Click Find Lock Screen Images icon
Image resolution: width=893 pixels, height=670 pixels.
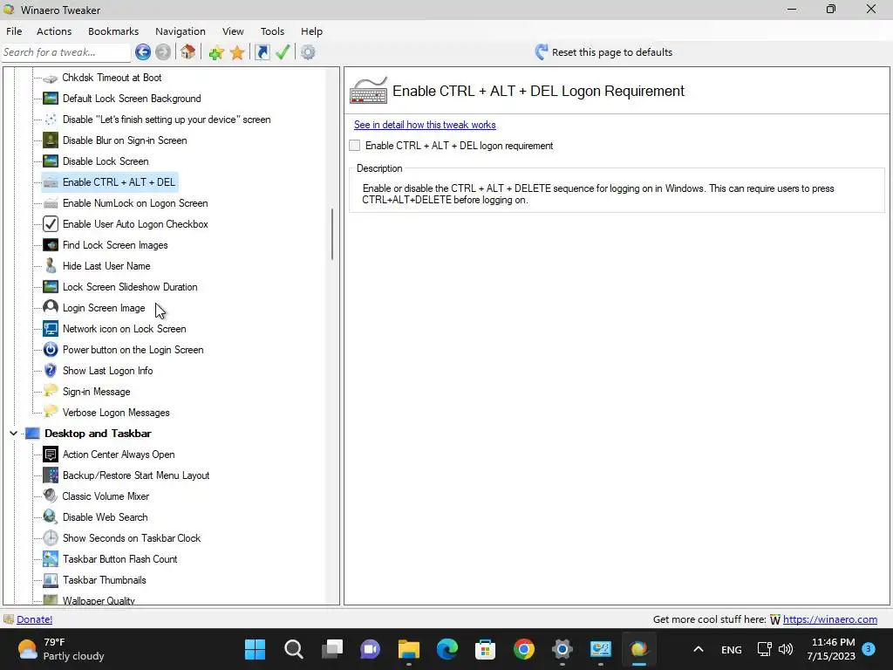(50, 245)
